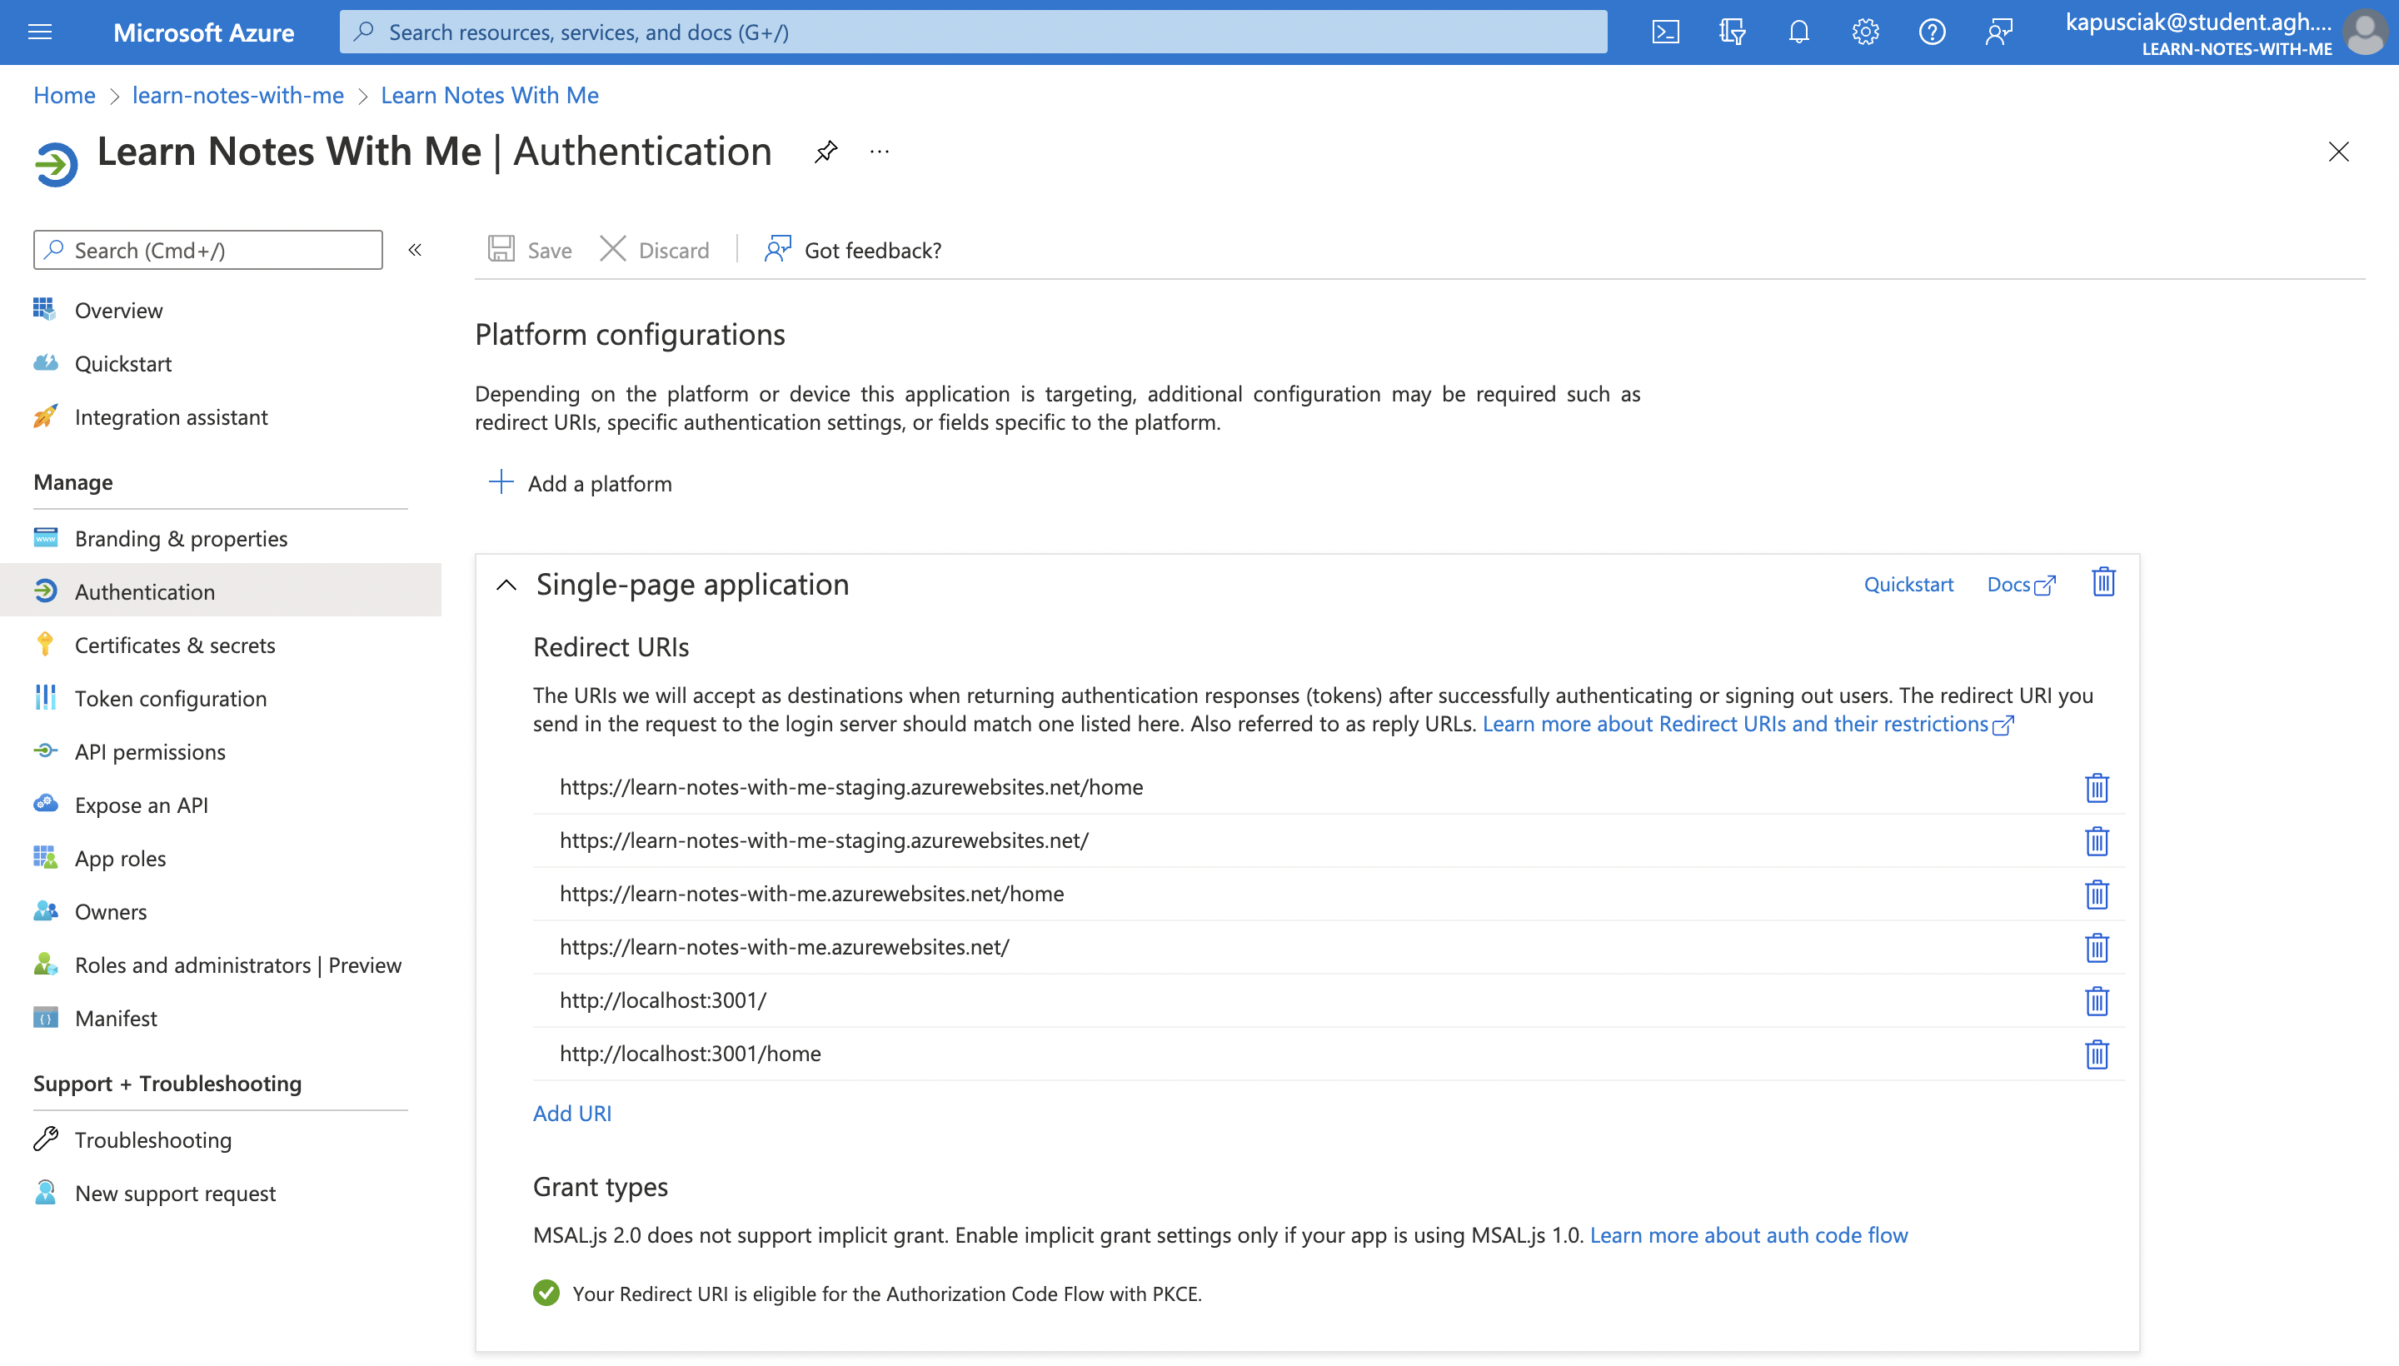Click the global search resources field
2399x1366 pixels.
click(972, 32)
